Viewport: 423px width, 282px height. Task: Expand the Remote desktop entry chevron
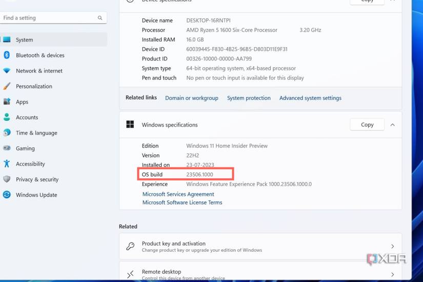392,274
